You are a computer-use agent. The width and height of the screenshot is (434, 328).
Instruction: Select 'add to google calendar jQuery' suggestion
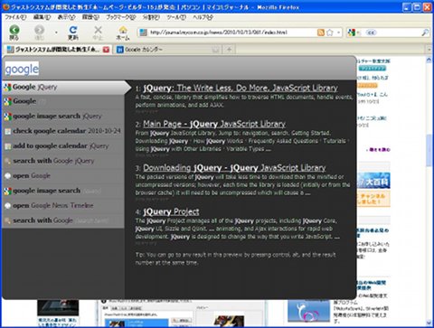[x=63, y=145]
